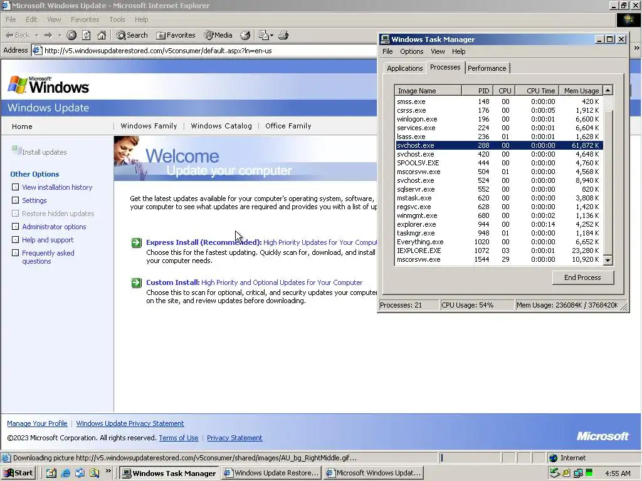Open the IE File menu
The height and width of the screenshot is (481, 642).
click(11, 19)
